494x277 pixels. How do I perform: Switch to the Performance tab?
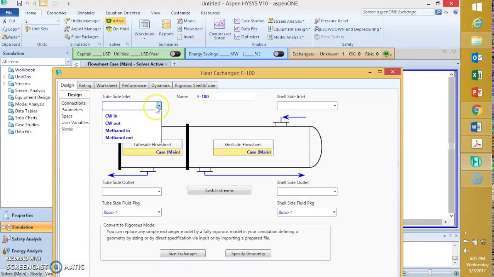[x=134, y=85]
